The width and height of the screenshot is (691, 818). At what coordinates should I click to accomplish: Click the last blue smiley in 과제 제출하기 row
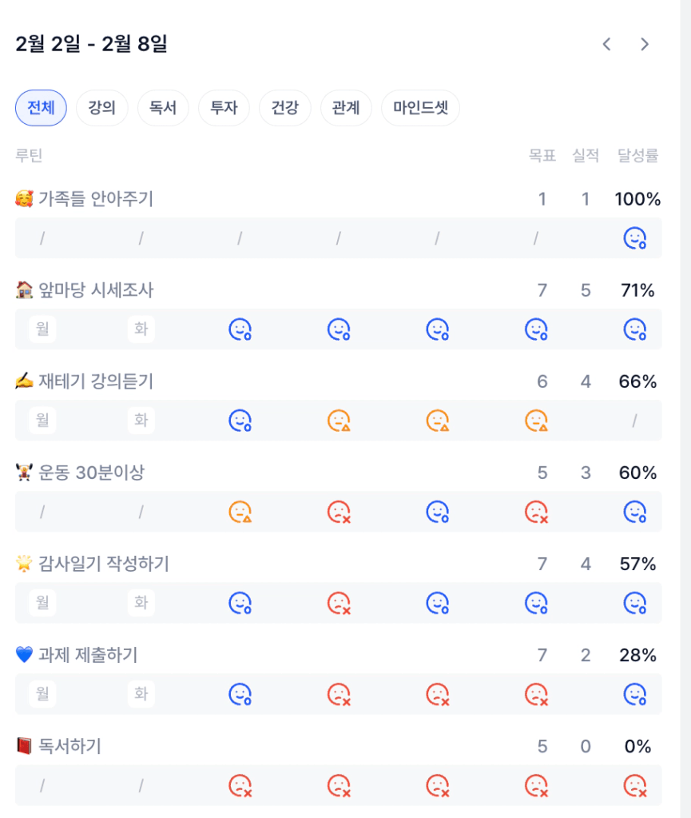[x=635, y=693]
